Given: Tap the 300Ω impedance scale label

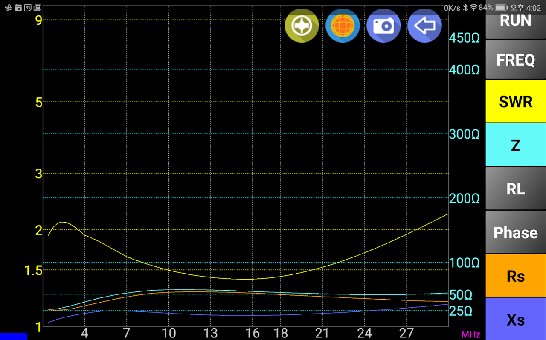Looking at the screenshot, I should [464, 134].
